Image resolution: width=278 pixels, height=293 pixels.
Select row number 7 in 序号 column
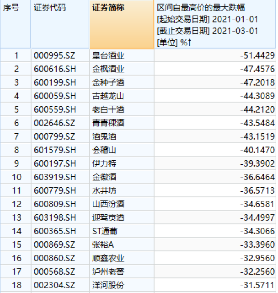click(x=16, y=136)
